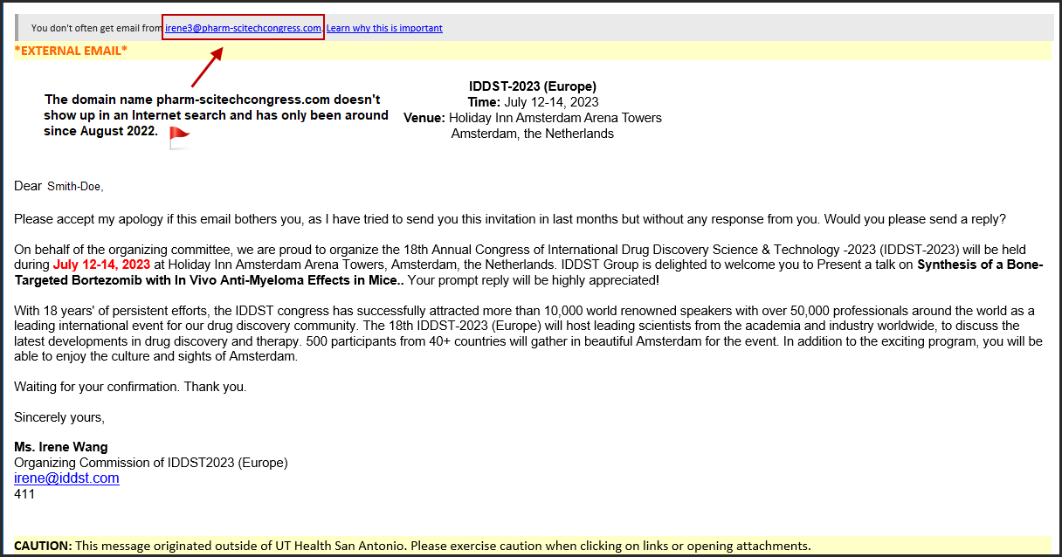Image resolution: width=1062 pixels, height=557 pixels.
Task: Click the 'Dear Smith-Doe' greeting
Action: [59, 186]
